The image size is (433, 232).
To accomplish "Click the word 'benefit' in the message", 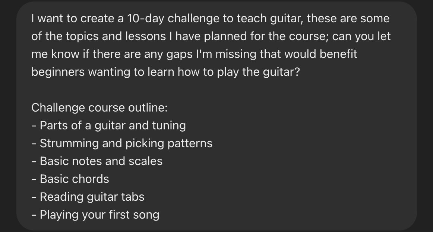I will 338,54.
